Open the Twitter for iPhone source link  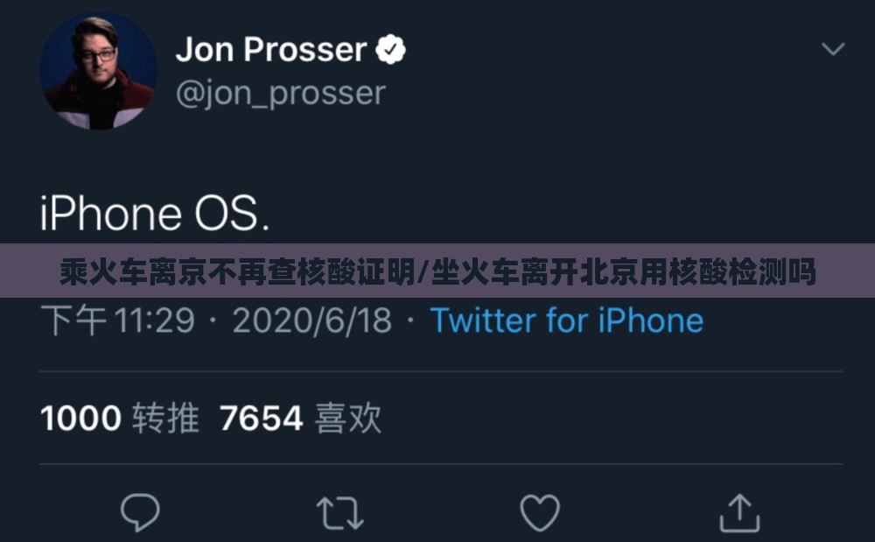(x=566, y=320)
